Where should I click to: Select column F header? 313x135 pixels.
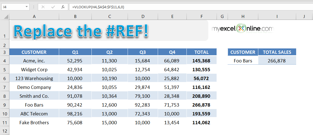(x=202, y=17)
